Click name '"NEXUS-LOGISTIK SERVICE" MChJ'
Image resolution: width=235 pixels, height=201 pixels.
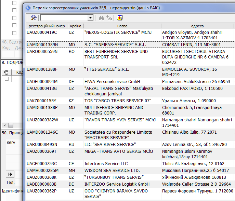[118, 32]
